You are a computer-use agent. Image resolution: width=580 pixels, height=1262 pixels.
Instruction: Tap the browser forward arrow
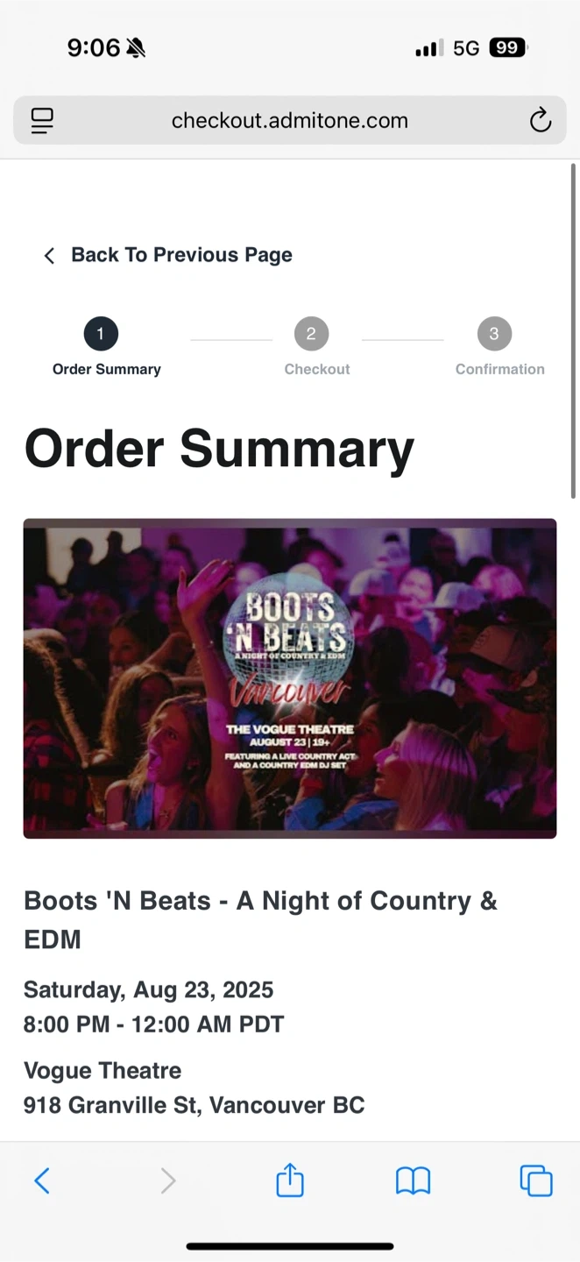click(168, 1180)
